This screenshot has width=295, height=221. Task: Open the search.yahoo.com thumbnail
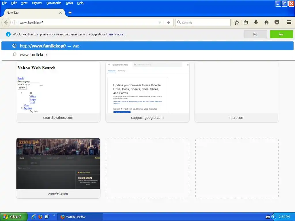pyautogui.click(x=58, y=92)
